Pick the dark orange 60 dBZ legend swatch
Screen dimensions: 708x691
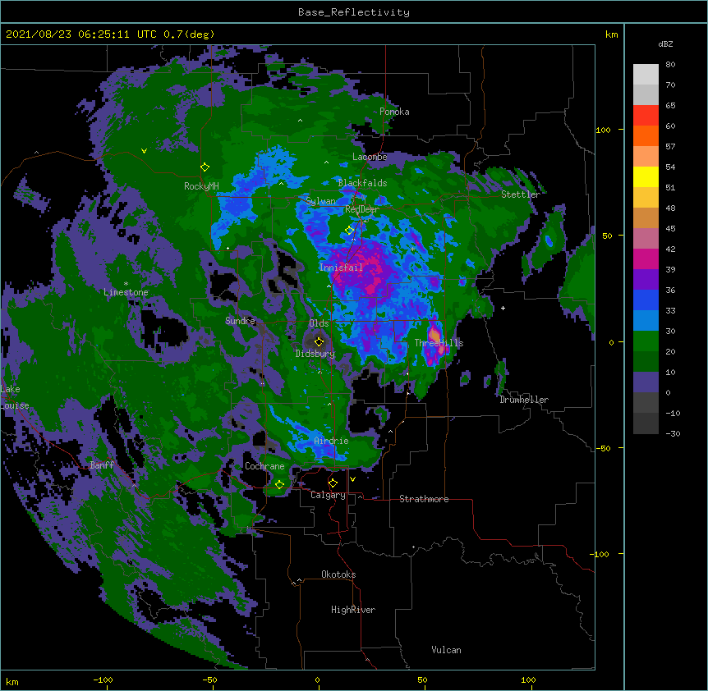[x=646, y=135]
